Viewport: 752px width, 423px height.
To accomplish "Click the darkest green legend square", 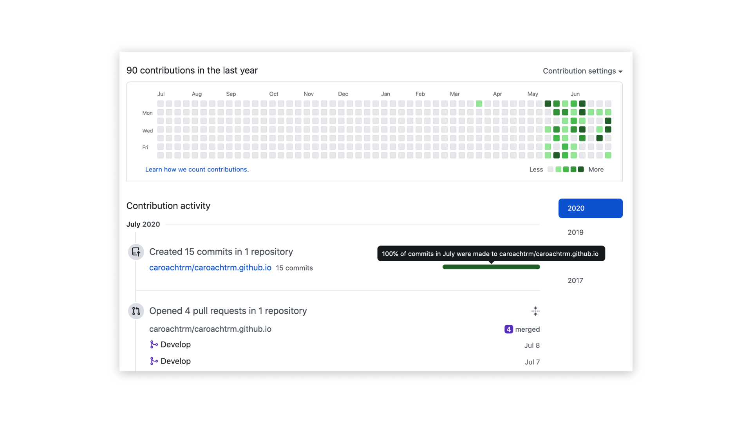I will (x=581, y=170).
